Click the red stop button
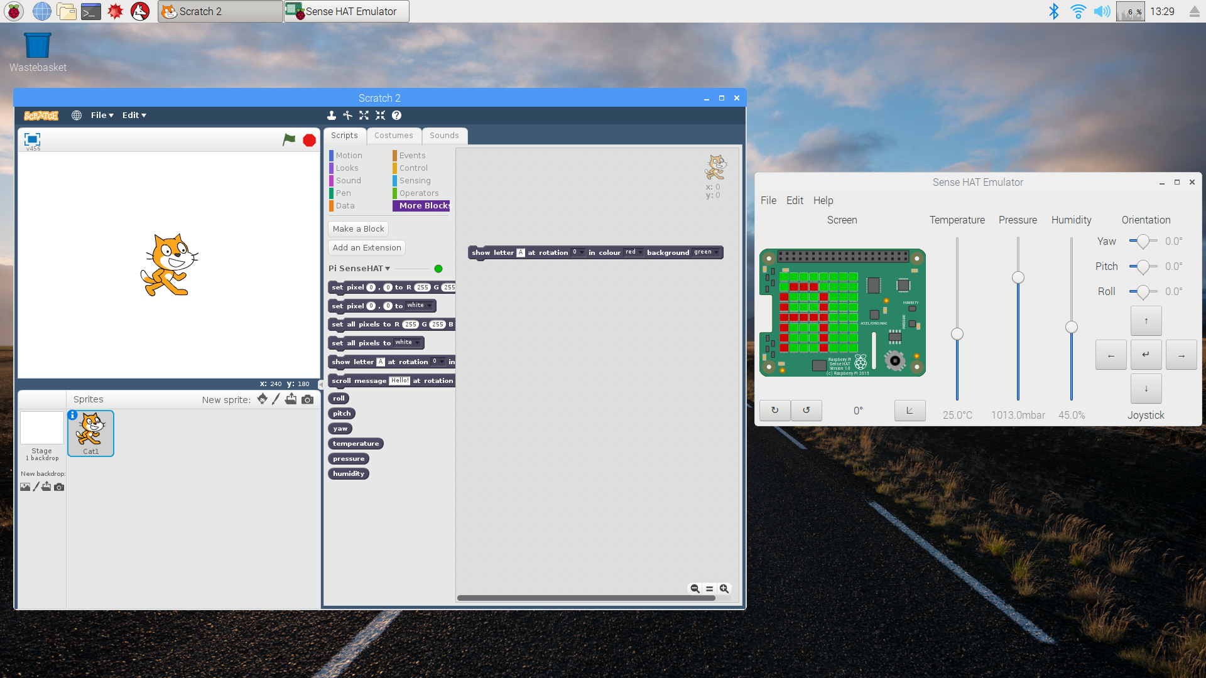The image size is (1206, 678). tap(309, 140)
